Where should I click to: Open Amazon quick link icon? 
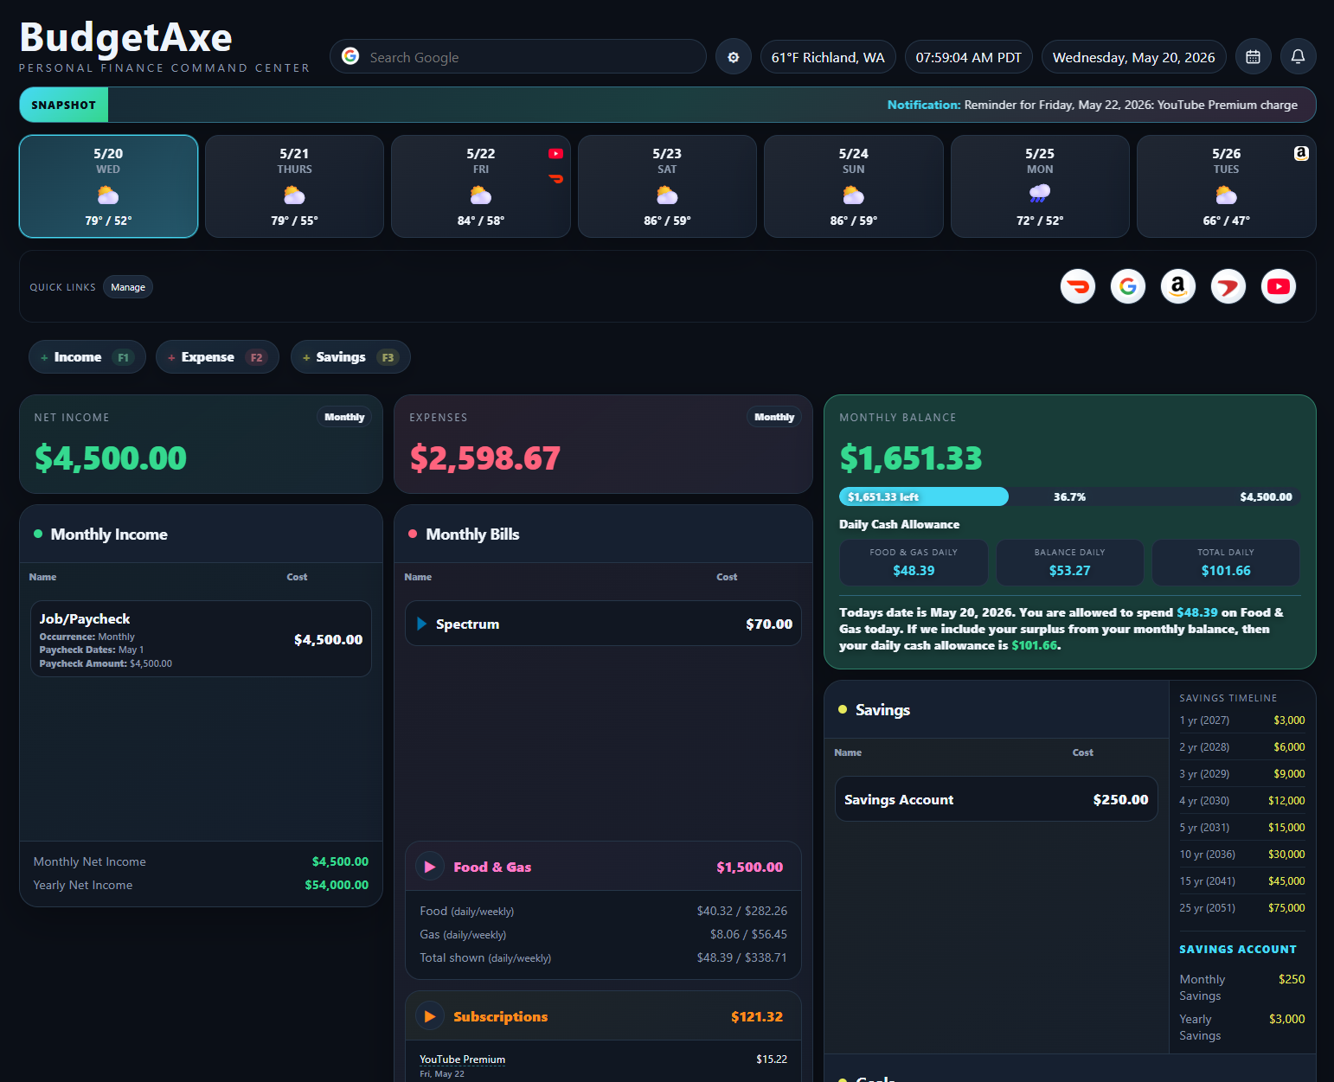1178,286
